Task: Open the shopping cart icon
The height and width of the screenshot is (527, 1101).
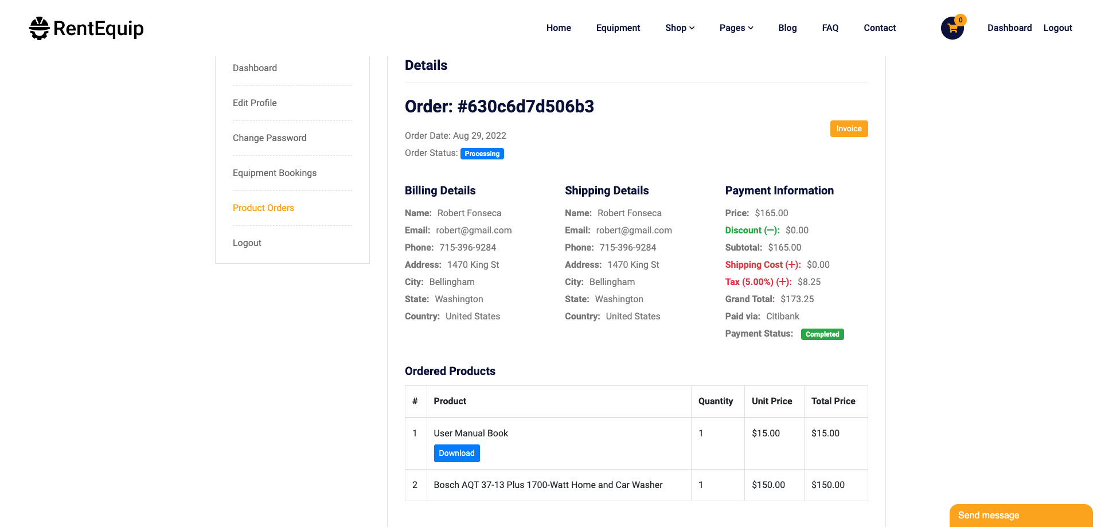Action: click(x=952, y=28)
